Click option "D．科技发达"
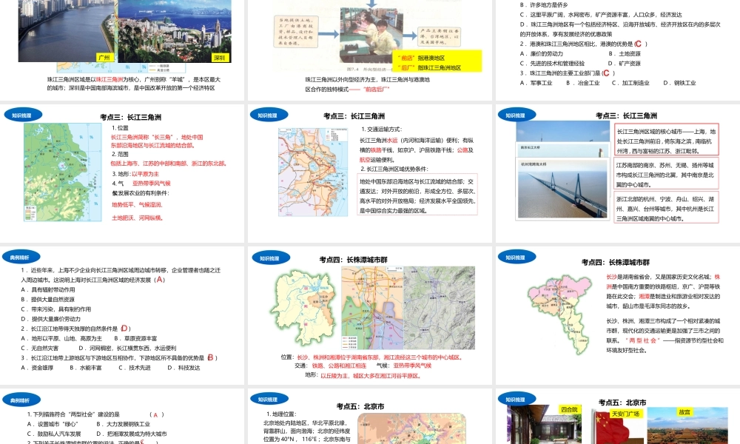 pos(184,368)
